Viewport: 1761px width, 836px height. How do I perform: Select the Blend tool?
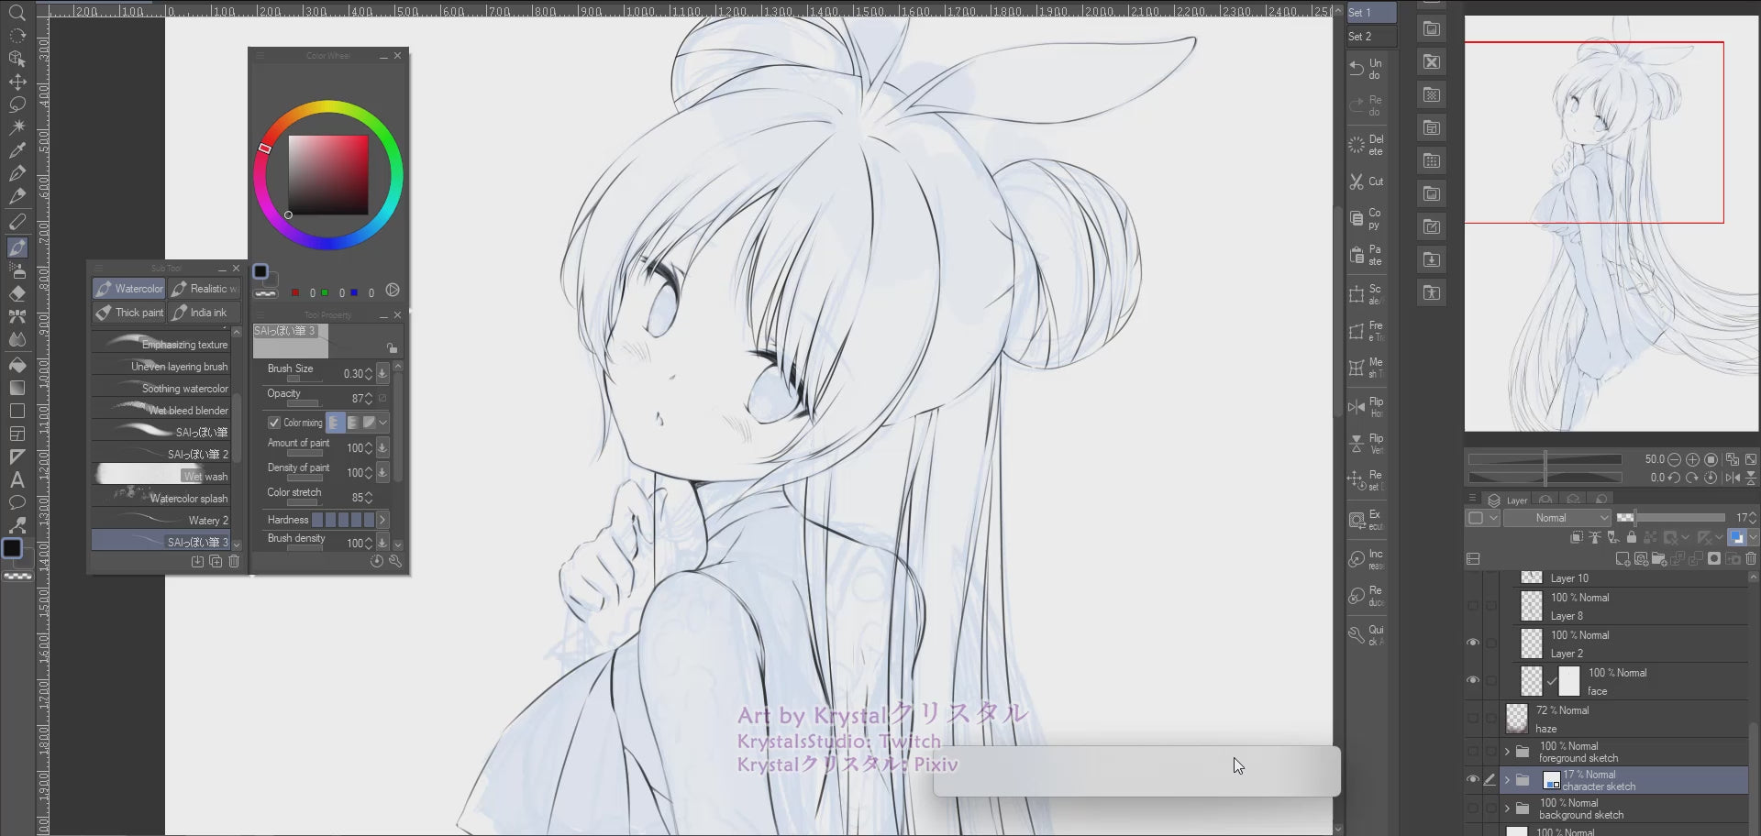click(17, 340)
